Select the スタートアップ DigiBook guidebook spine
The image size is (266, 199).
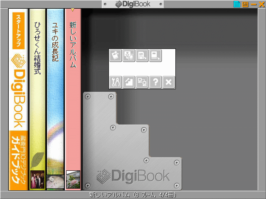click(x=18, y=99)
